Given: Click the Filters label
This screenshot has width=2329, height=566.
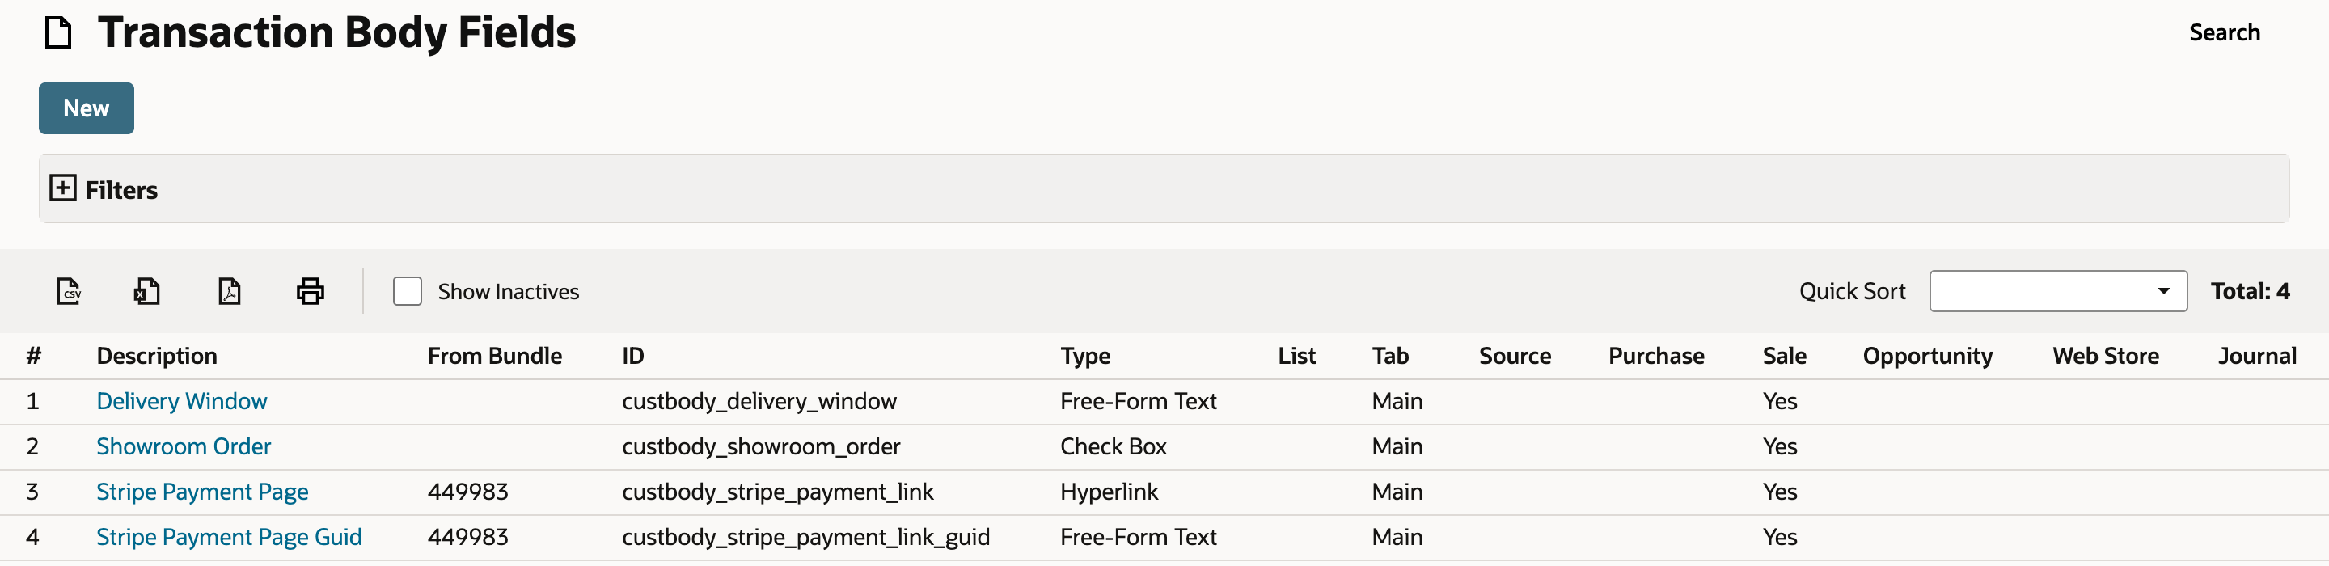Looking at the screenshot, I should pyautogui.click(x=121, y=190).
